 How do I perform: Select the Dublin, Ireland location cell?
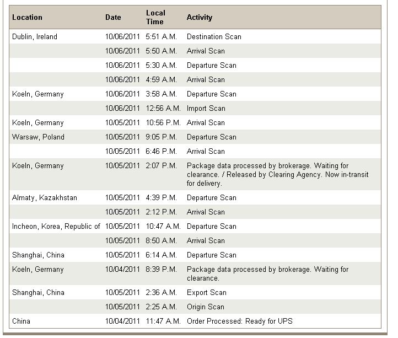click(x=35, y=36)
